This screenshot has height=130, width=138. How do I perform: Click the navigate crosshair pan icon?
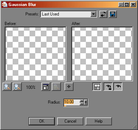click(x=69, y=87)
